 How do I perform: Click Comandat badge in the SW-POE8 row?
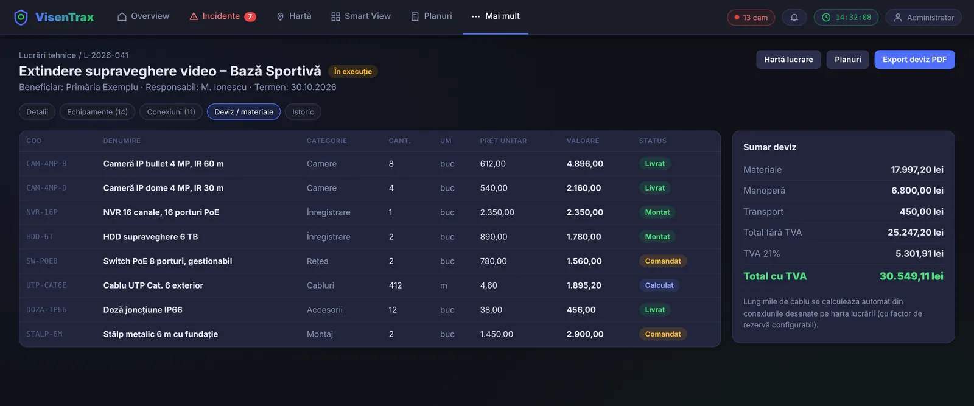point(663,261)
